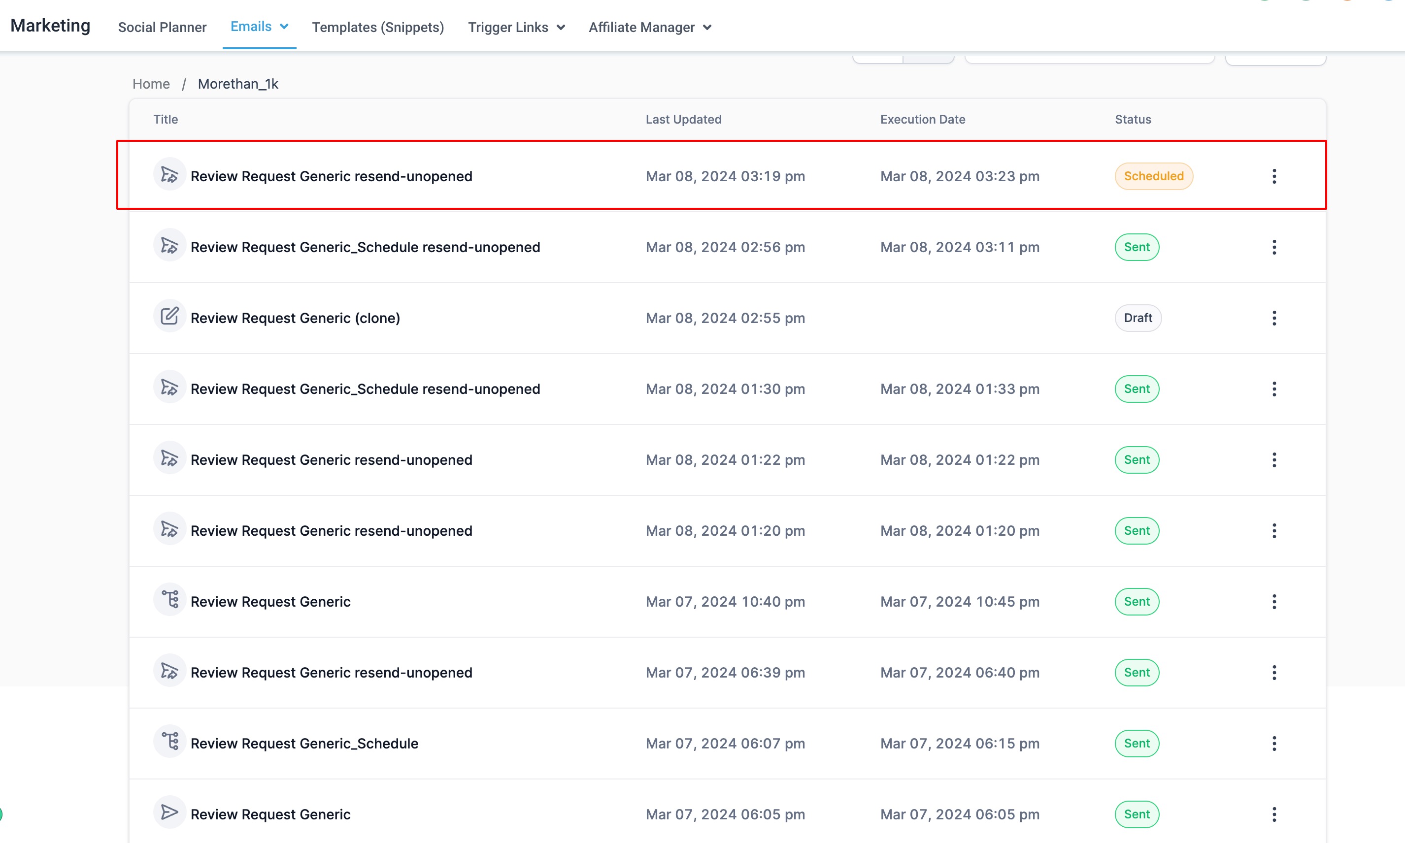Click edit pencil icon beside Review Request Generic (clone)
The image size is (1405, 843).
click(x=169, y=316)
